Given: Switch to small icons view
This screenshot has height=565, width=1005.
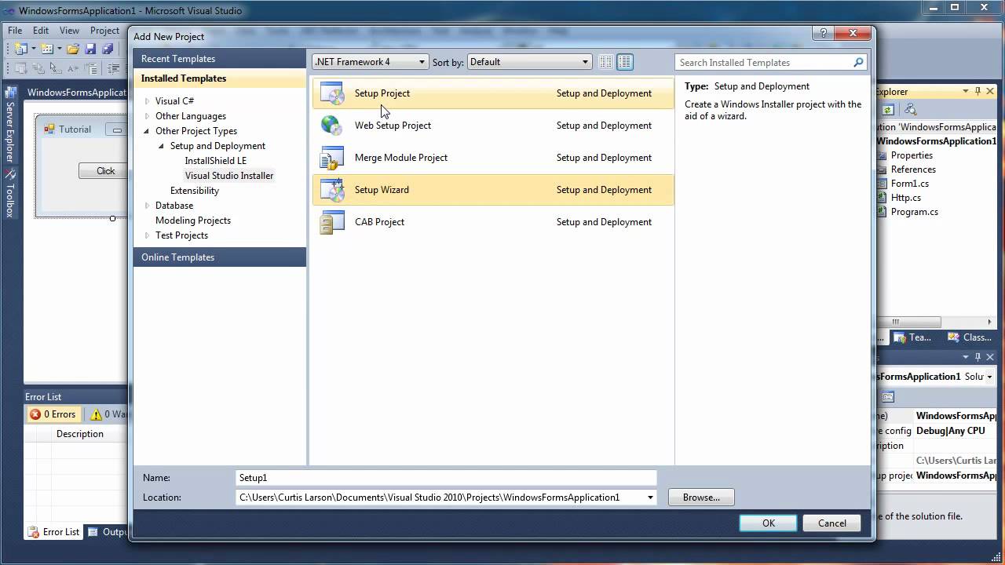Looking at the screenshot, I should (606, 62).
